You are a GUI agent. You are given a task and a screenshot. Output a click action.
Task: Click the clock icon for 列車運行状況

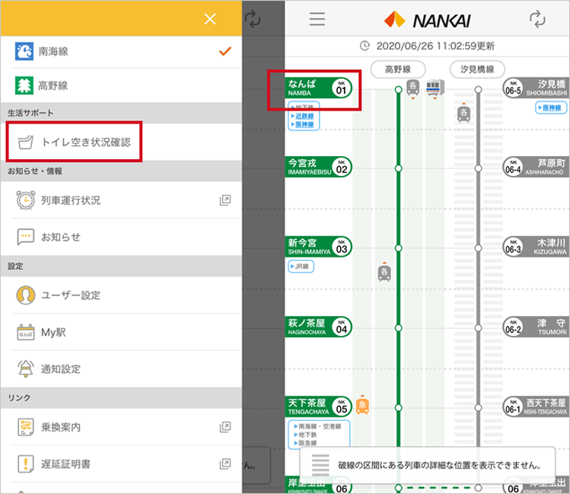click(x=26, y=200)
